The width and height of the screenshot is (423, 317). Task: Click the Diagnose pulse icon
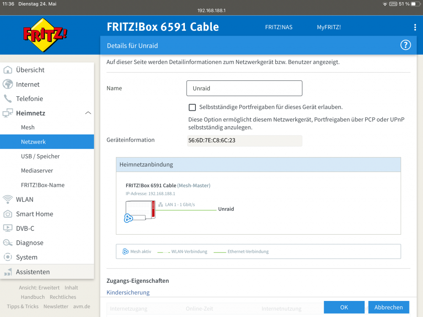coord(8,243)
